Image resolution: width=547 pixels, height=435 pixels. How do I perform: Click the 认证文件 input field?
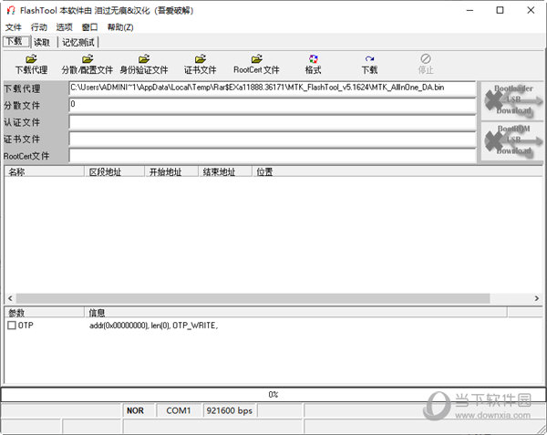pos(273,122)
